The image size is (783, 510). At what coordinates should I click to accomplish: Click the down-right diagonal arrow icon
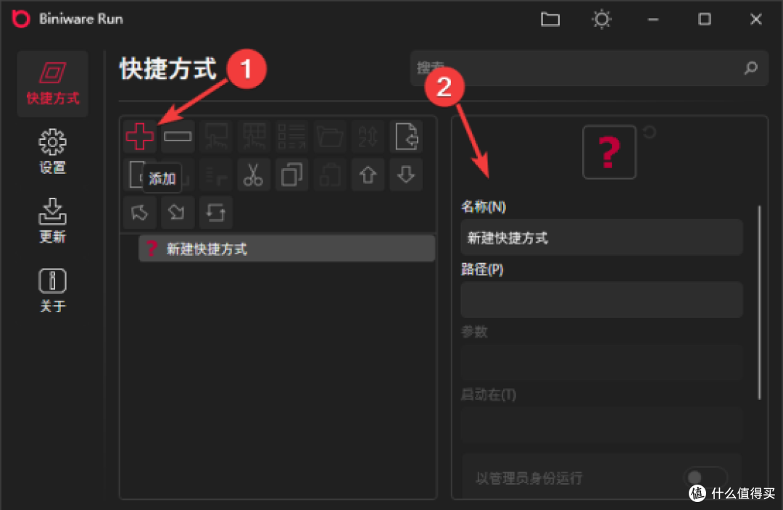[x=178, y=212]
